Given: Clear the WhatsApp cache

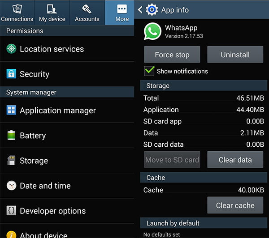Looking at the screenshot, I should point(235,205).
